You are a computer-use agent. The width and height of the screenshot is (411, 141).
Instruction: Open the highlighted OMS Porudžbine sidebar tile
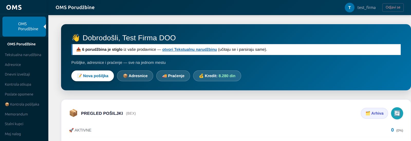[24, 26]
